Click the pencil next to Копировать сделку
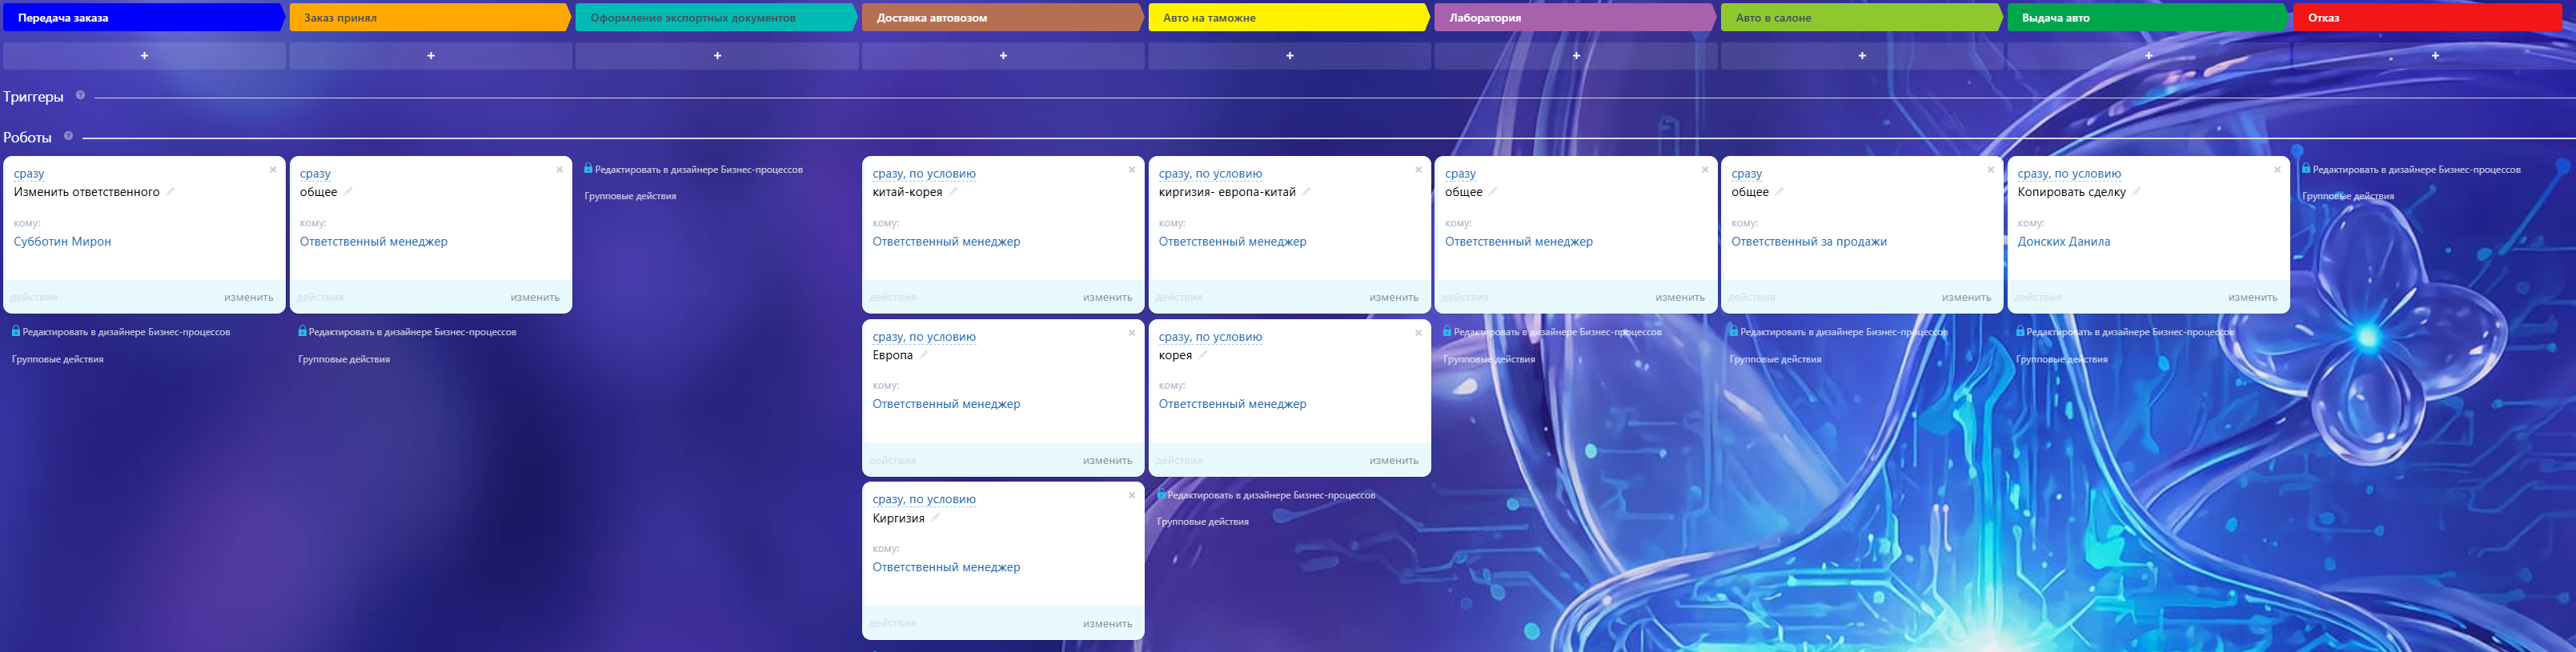Image resolution: width=2576 pixels, height=652 pixels. point(2136,191)
